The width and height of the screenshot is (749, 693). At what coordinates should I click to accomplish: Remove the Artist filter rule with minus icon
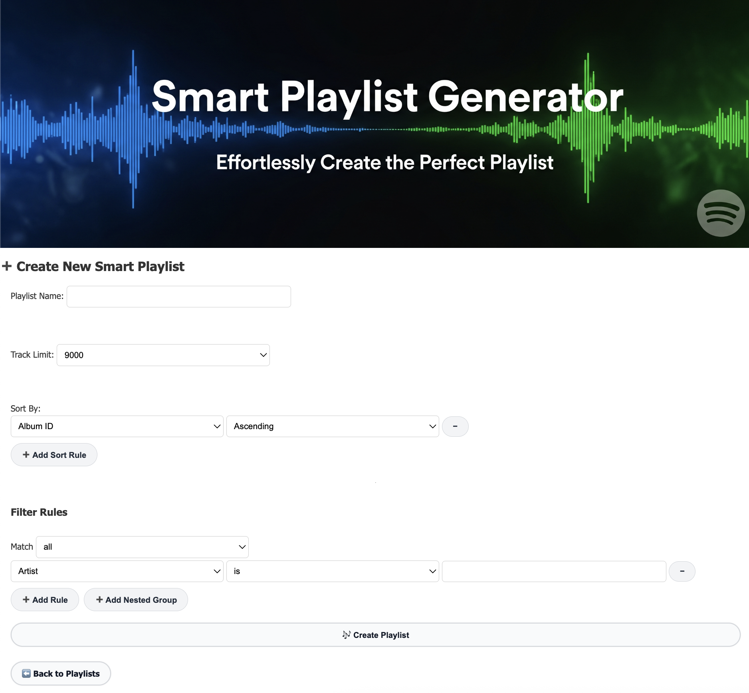tap(682, 571)
